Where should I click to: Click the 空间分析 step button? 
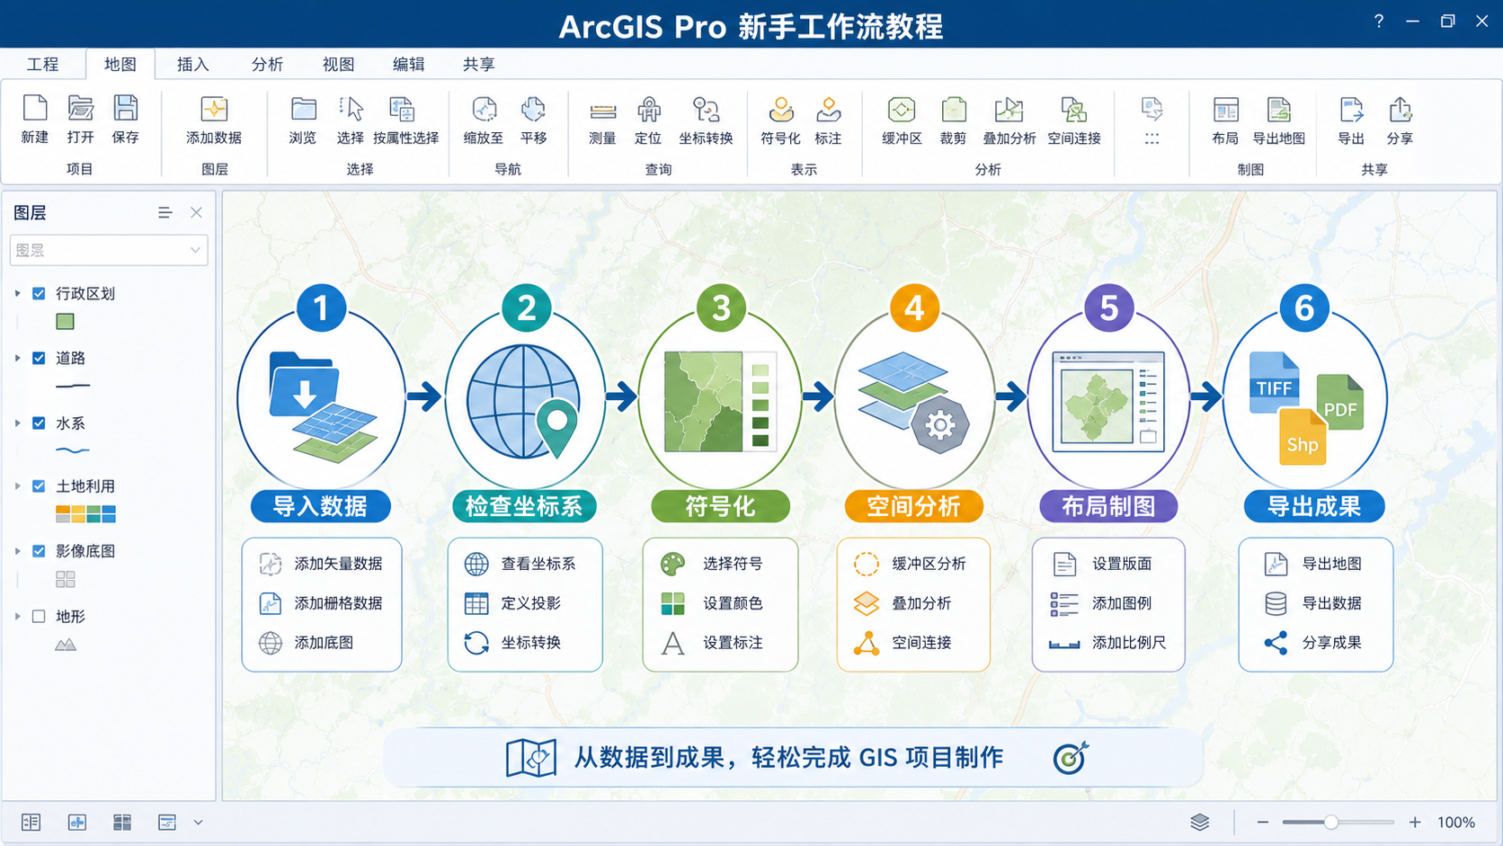click(914, 506)
